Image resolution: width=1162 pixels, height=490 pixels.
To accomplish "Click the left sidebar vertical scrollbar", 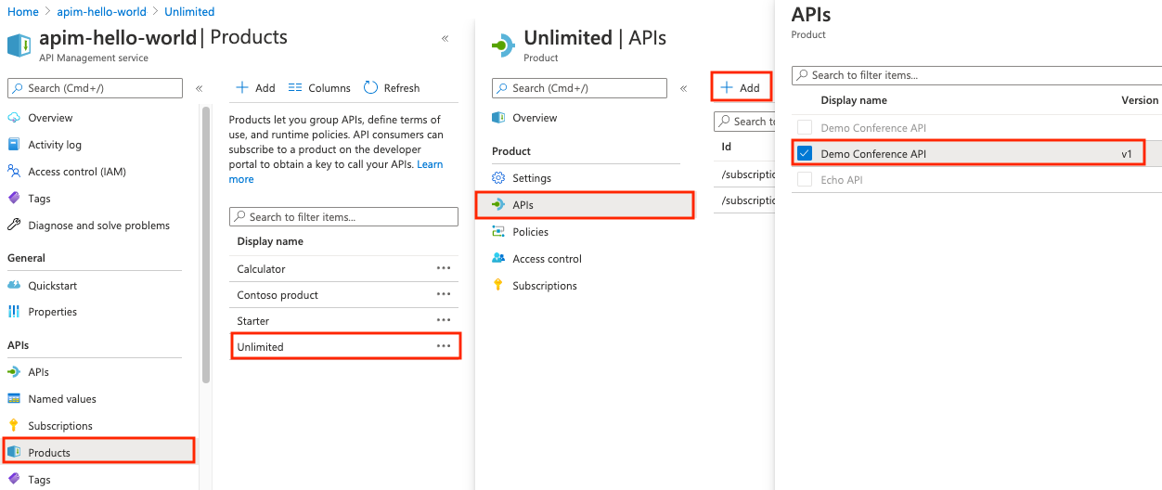I will (206, 241).
